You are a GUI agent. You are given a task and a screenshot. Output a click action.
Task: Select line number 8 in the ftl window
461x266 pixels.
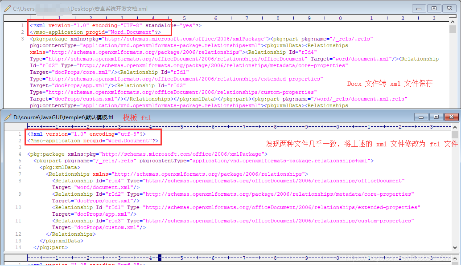[20, 181]
